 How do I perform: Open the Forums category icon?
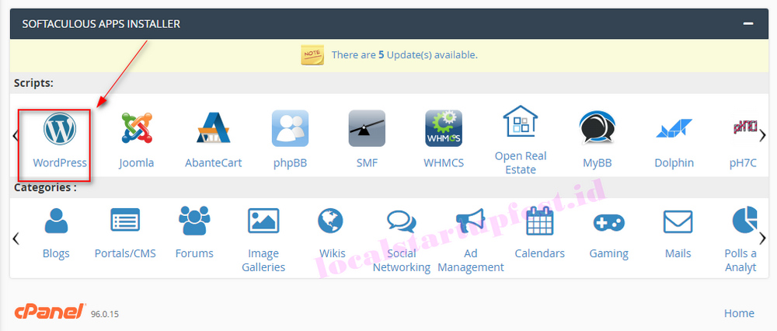tap(194, 221)
